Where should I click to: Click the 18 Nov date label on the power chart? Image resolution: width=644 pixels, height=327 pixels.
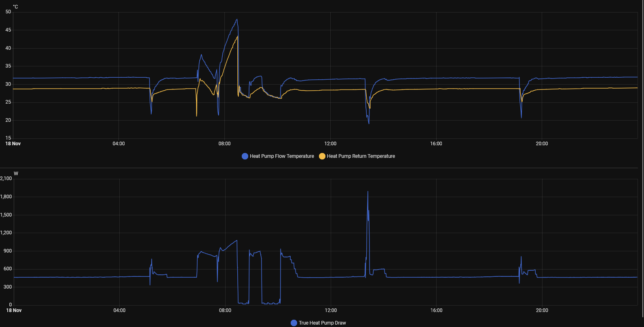click(14, 310)
